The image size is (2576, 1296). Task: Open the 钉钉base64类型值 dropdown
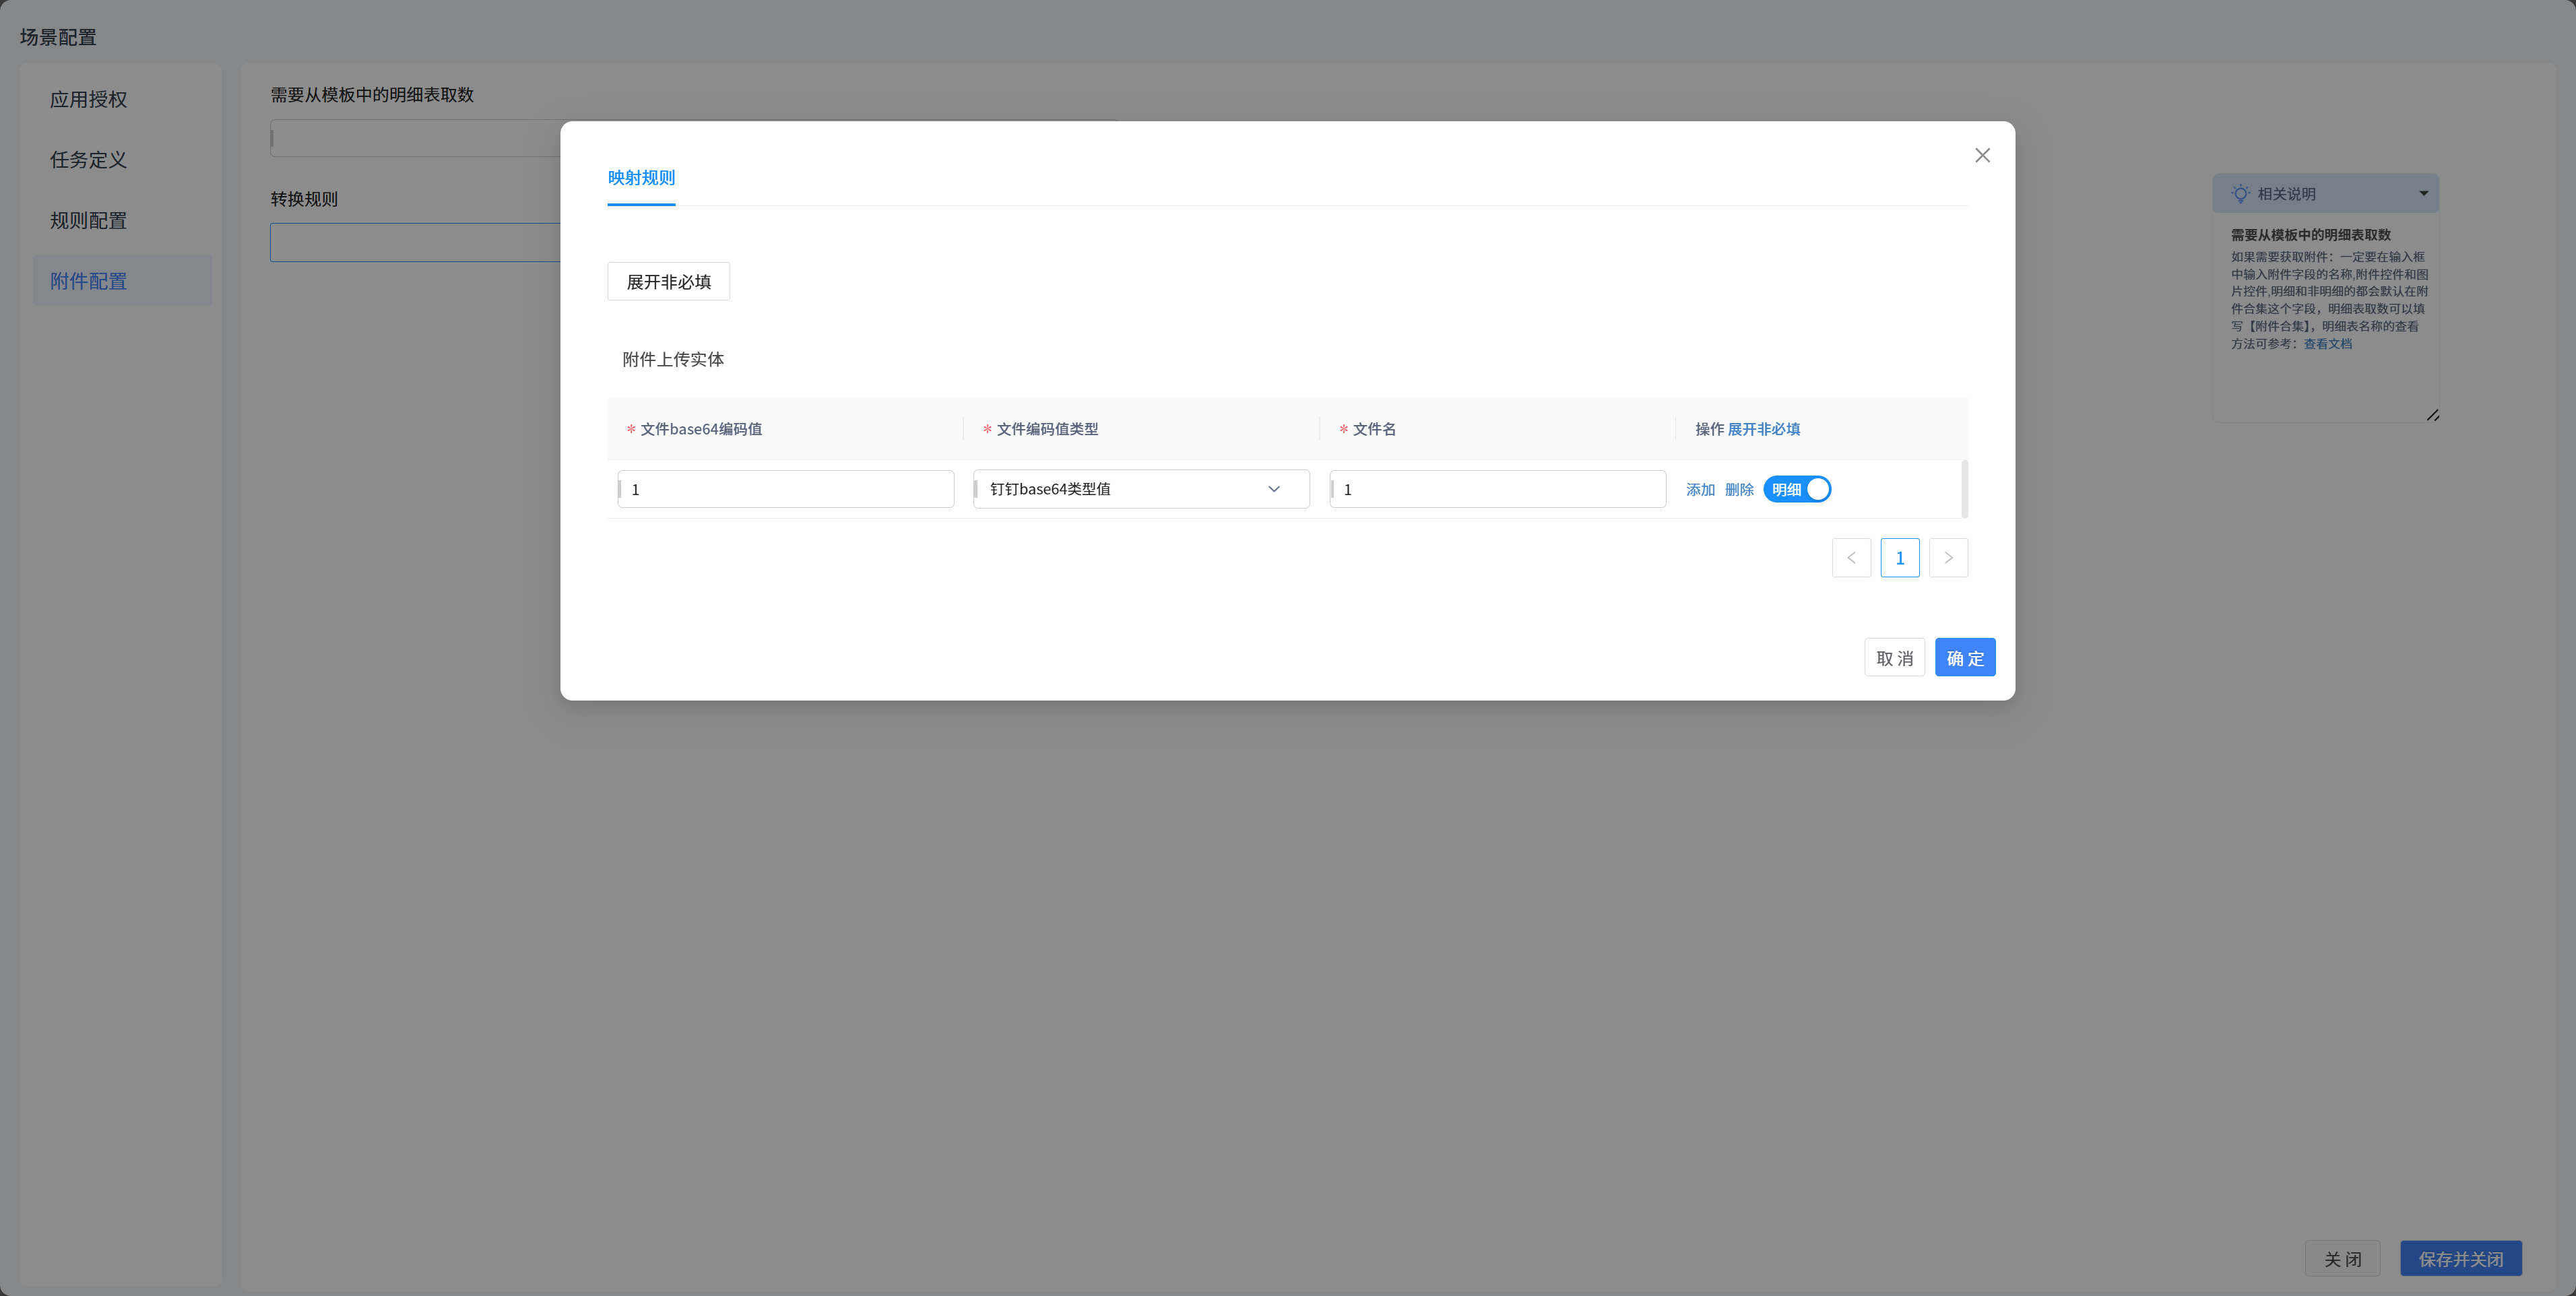(x=1141, y=489)
